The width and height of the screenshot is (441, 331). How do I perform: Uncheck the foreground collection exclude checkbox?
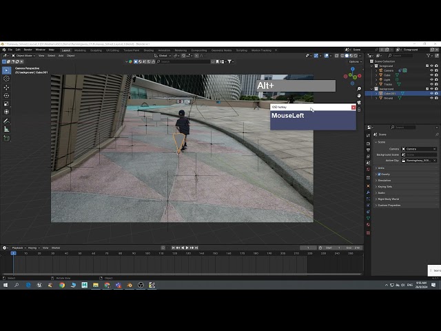click(427, 66)
